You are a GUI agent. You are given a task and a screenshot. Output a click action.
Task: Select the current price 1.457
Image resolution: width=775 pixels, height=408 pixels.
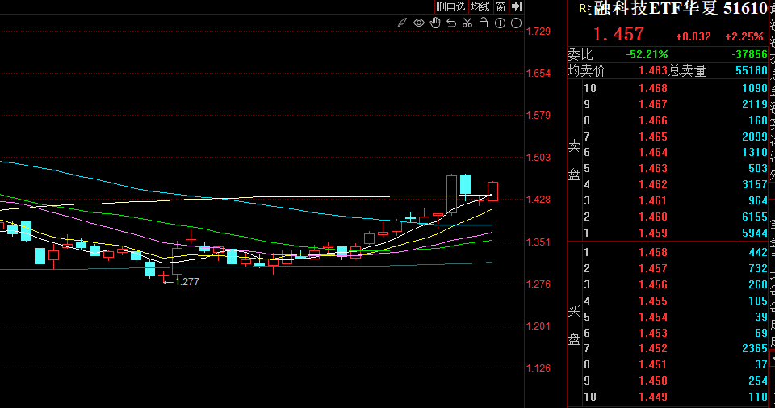[x=618, y=35]
